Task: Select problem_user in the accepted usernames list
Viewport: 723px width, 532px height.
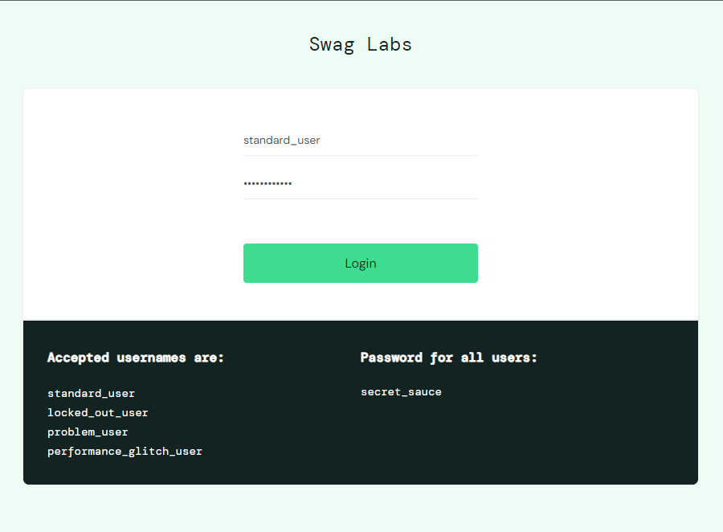Action: [88, 432]
